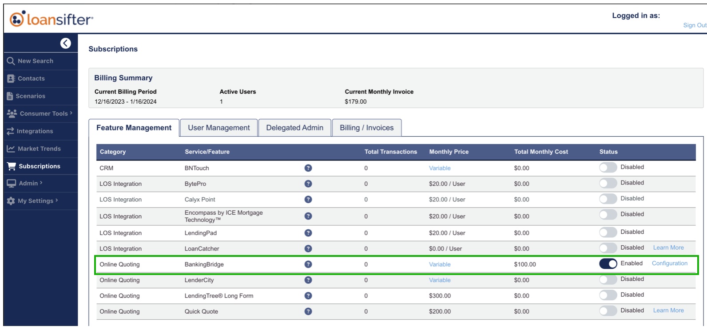Open BankingBridge Configuration link

(670, 263)
